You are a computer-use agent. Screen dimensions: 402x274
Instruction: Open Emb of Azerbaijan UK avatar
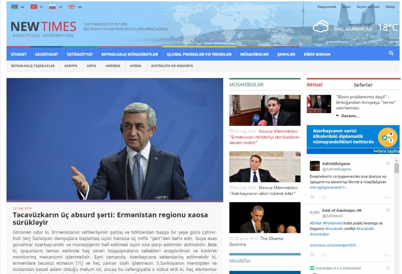(315, 213)
